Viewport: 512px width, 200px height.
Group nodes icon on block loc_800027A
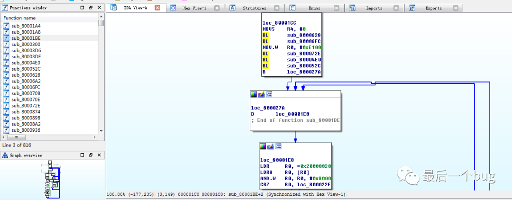269,94
